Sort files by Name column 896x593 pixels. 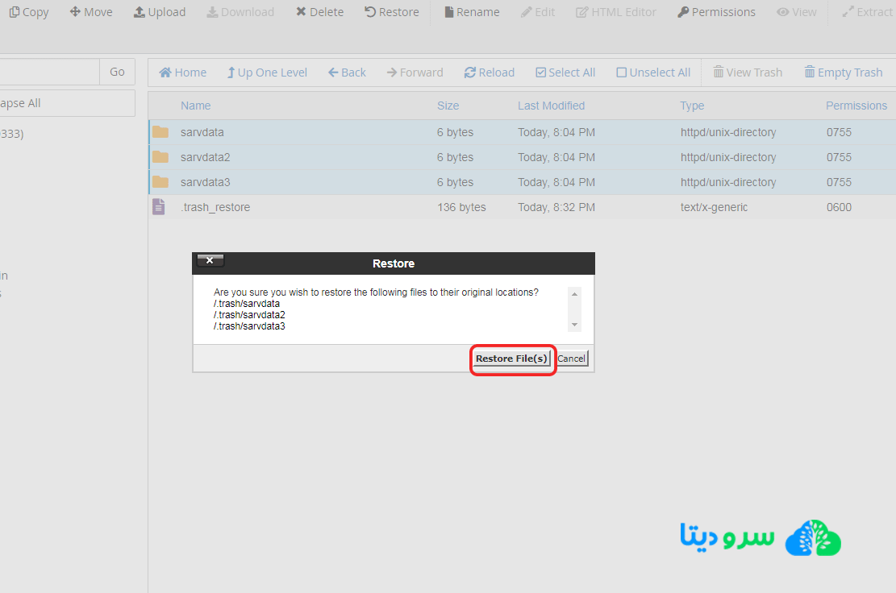click(195, 106)
